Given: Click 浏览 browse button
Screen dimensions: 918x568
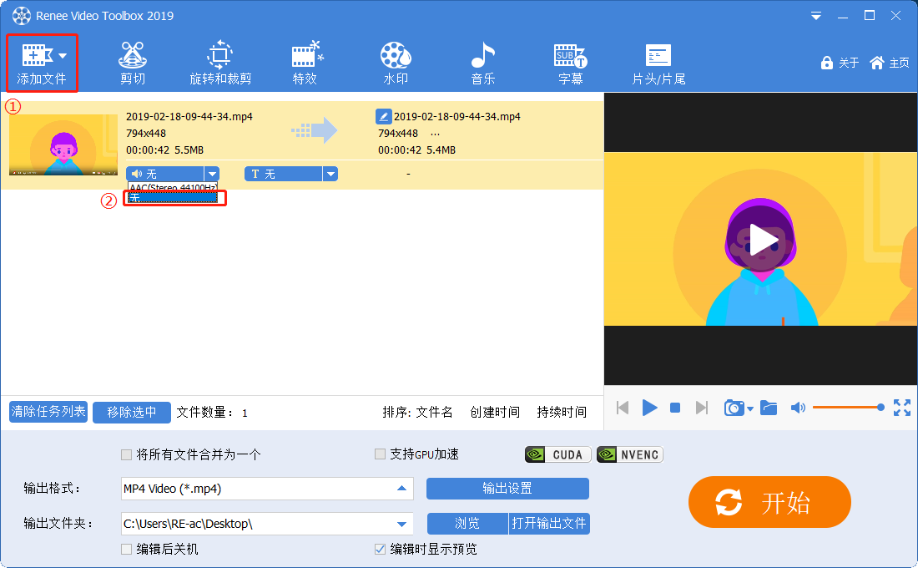Looking at the screenshot, I should [467, 524].
